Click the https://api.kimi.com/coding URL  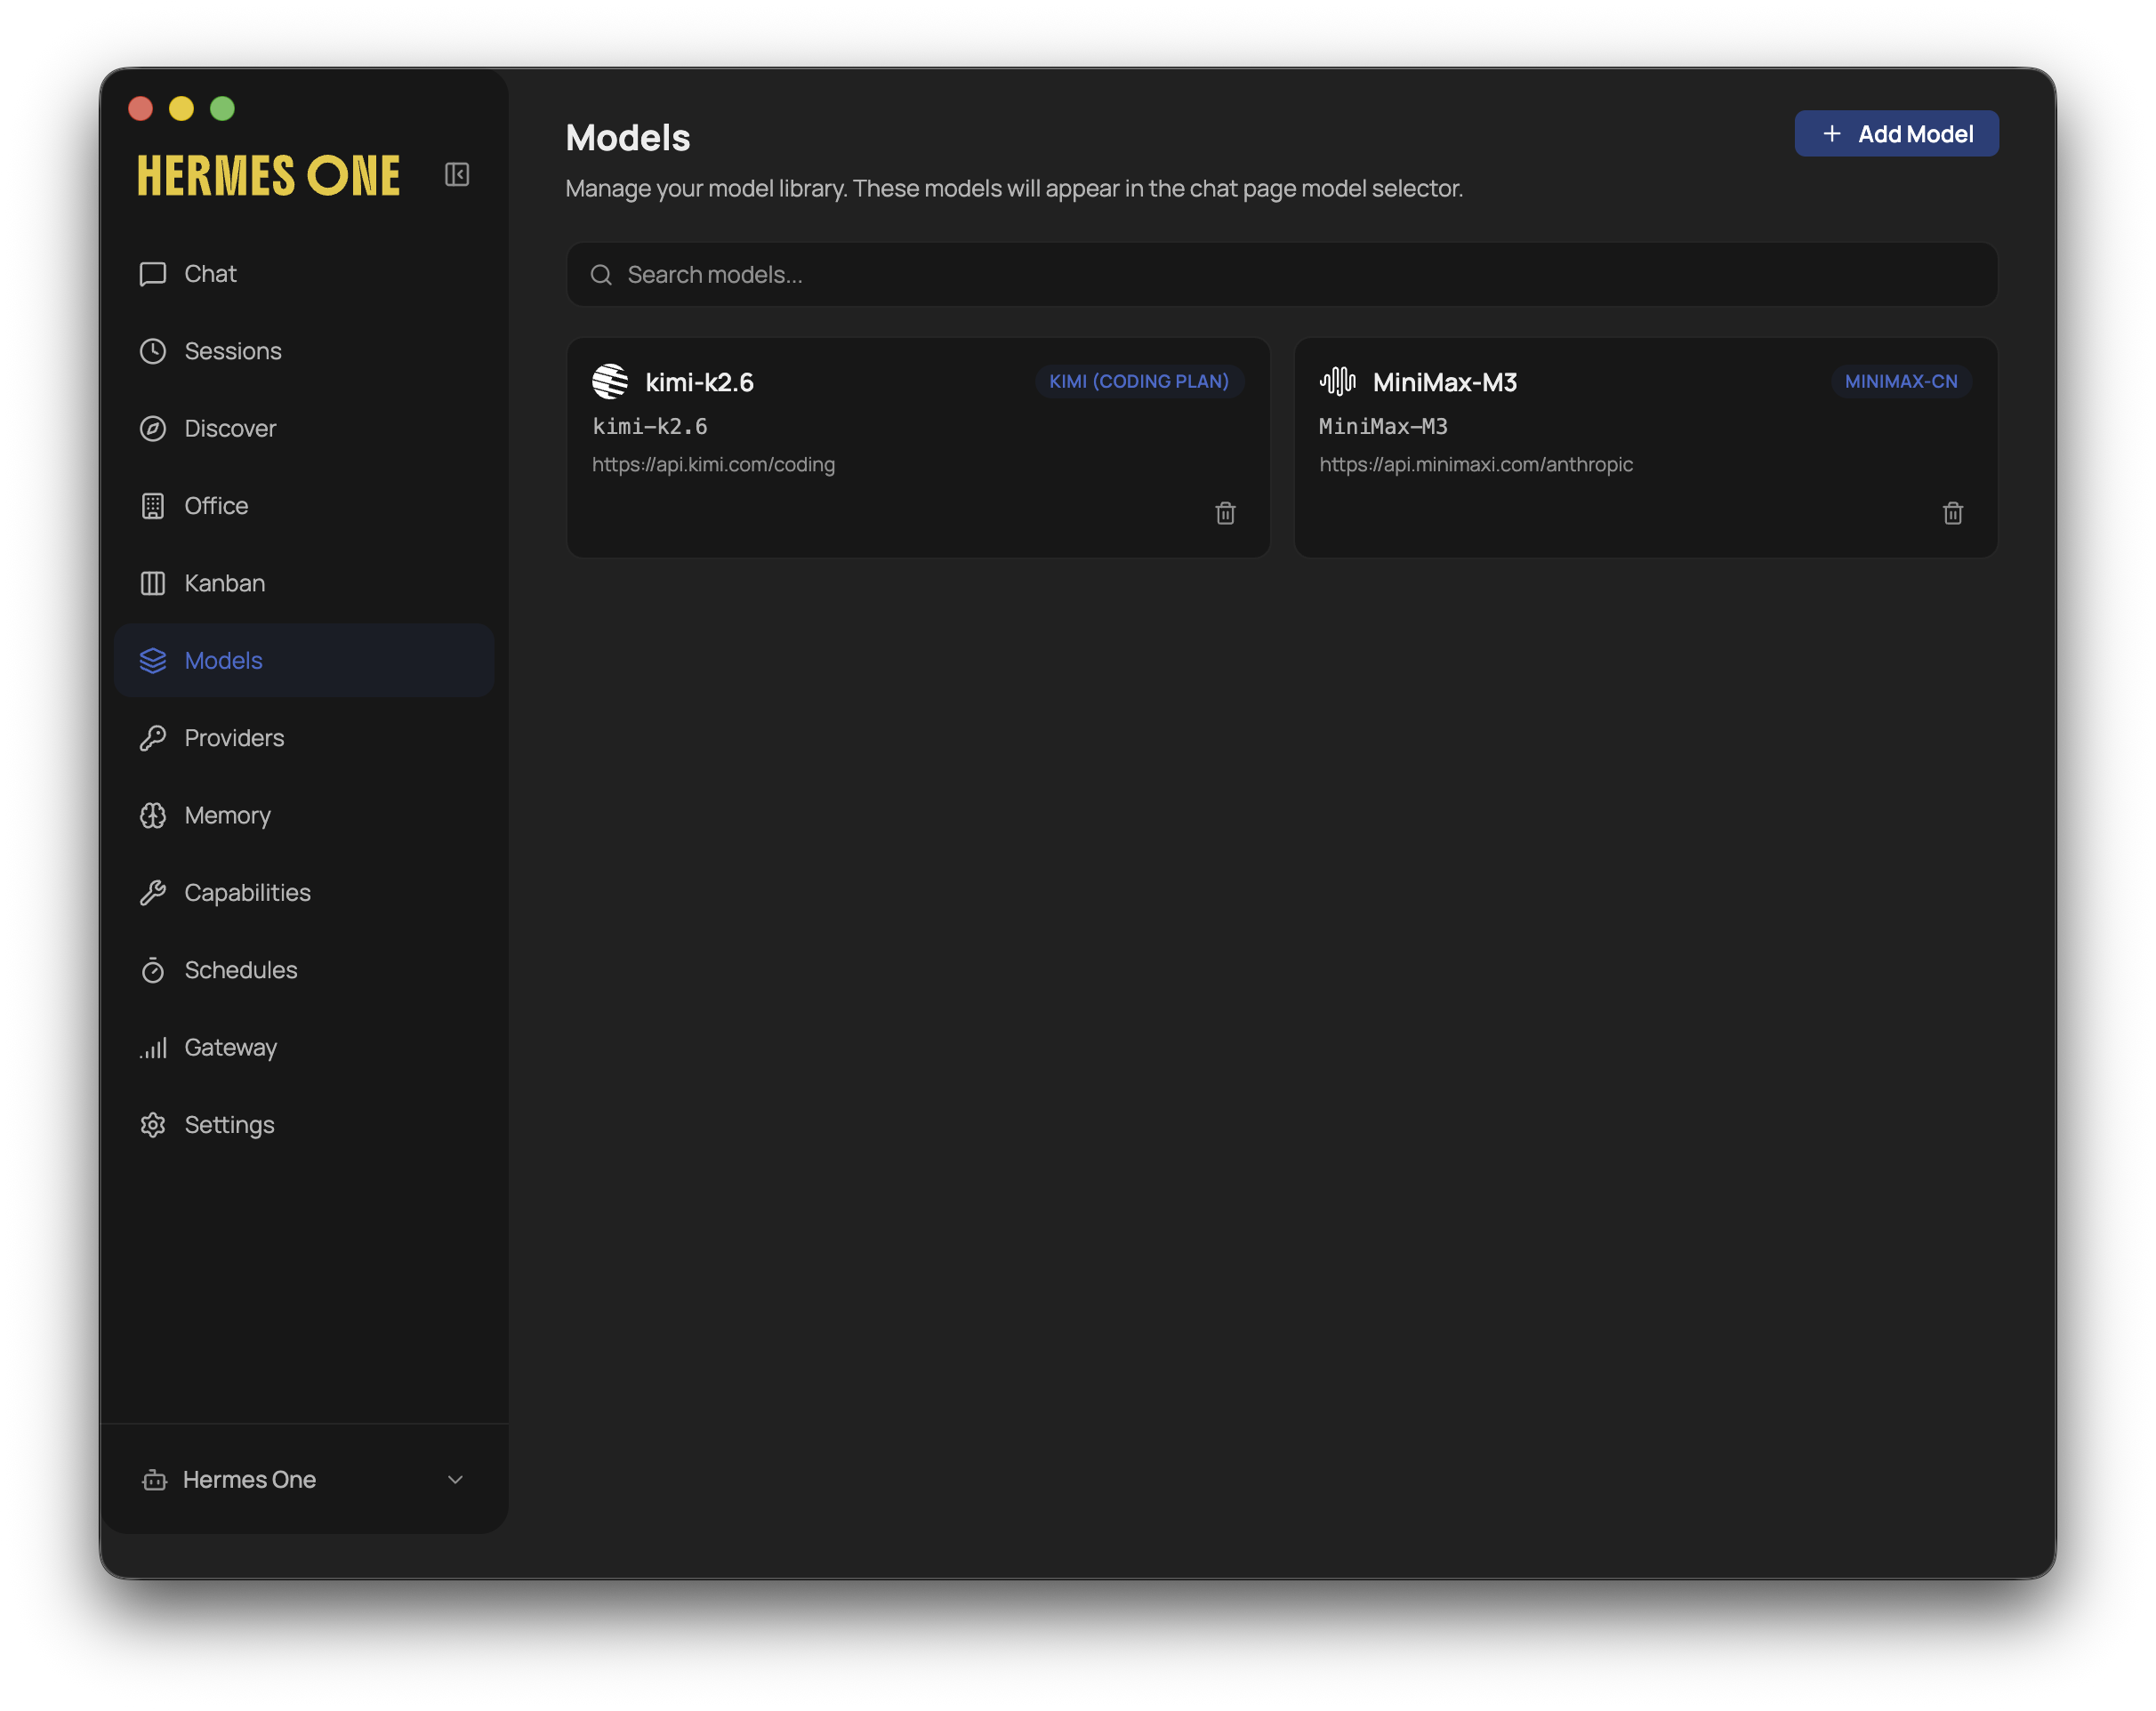coord(713,464)
